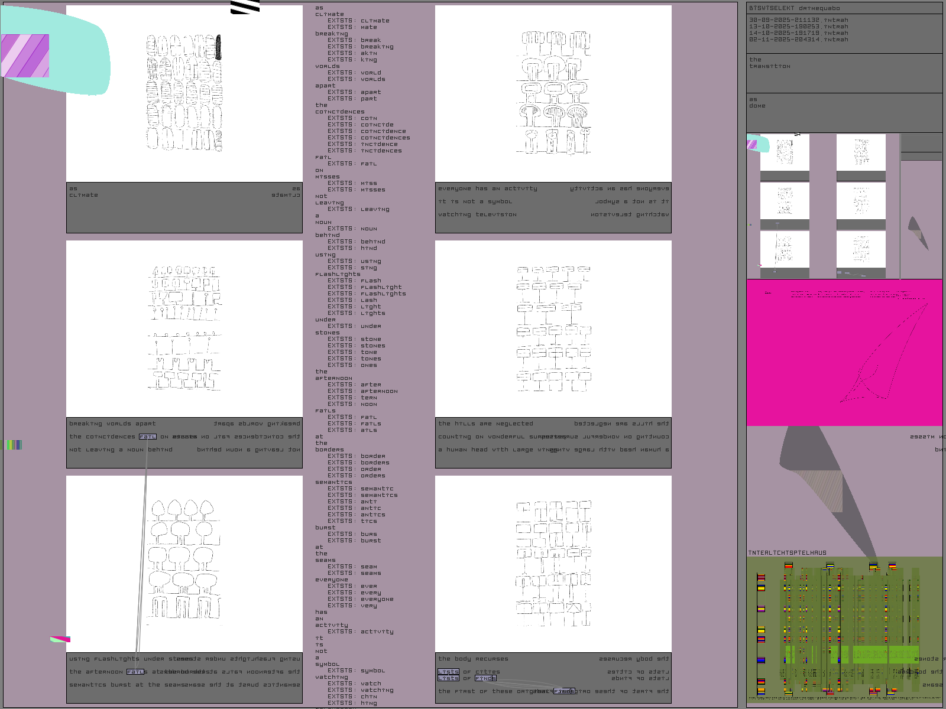Click the bottom-right thumbnail in minimap preview
The height and width of the screenshot is (709, 946).
[861, 249]
